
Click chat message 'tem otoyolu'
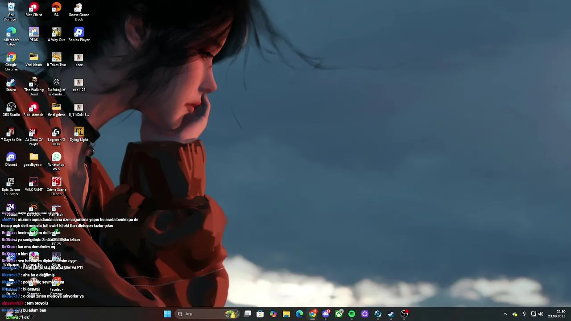[x=37, y=304]
